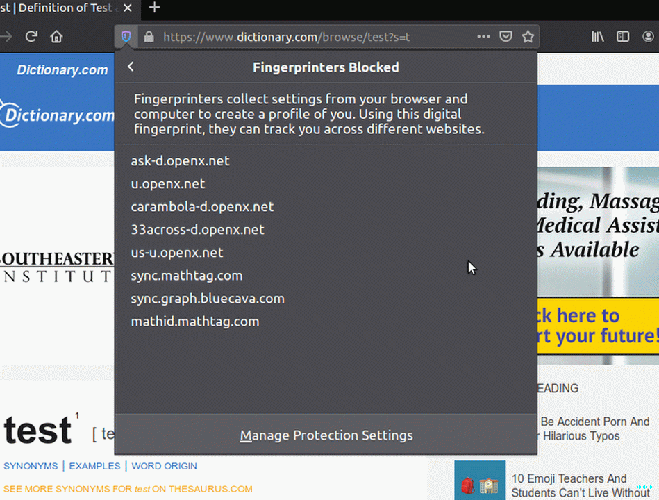Go to the Firefox home page
Viewport: 659px width, 500px height.
pyautogui.click(x=56, y=37)
